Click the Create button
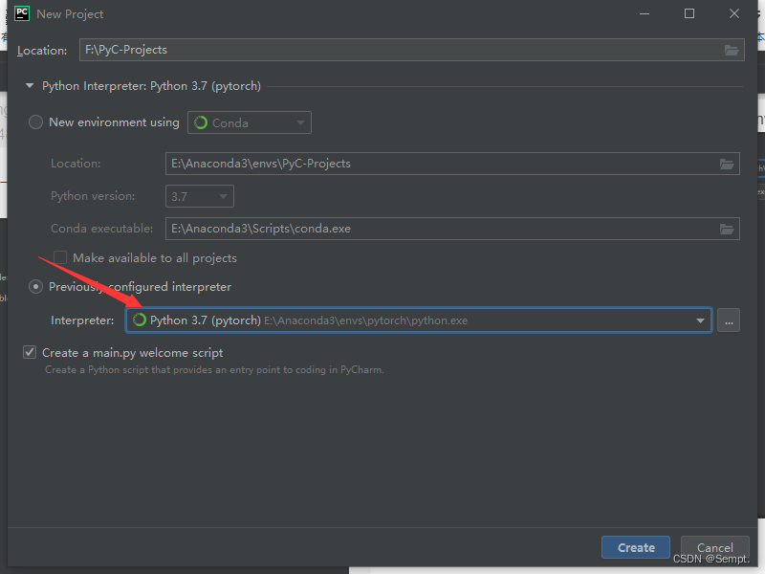Viewport: 765px width, 574px height. [636, 547]
